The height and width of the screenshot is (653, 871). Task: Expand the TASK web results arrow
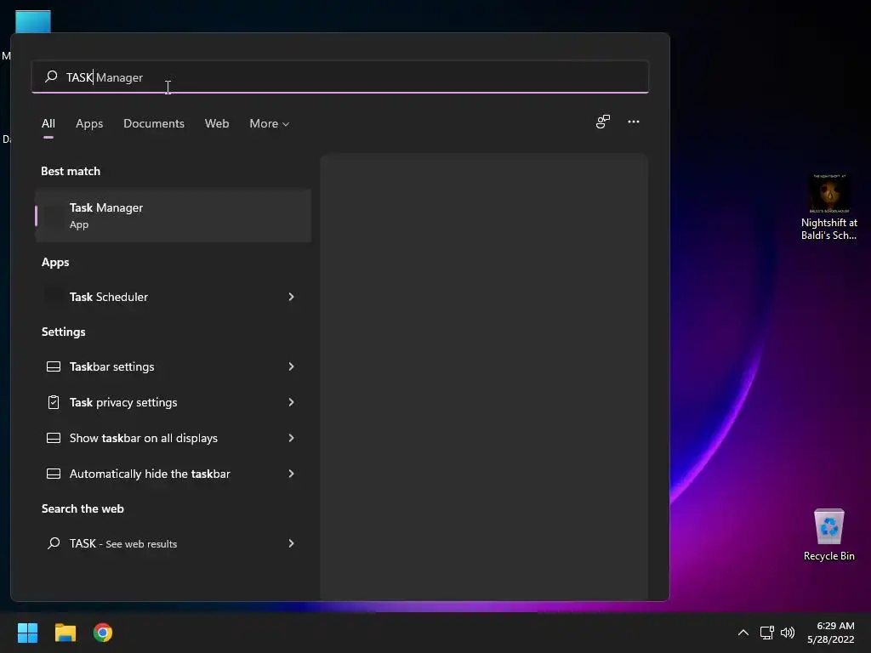tap(291, 543)
